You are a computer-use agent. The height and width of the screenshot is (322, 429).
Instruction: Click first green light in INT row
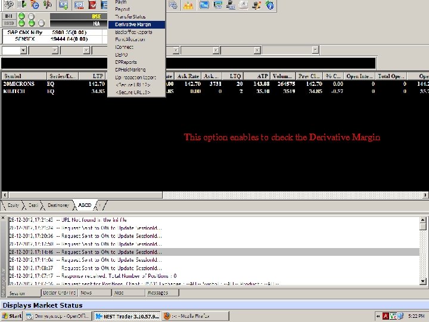21,16
